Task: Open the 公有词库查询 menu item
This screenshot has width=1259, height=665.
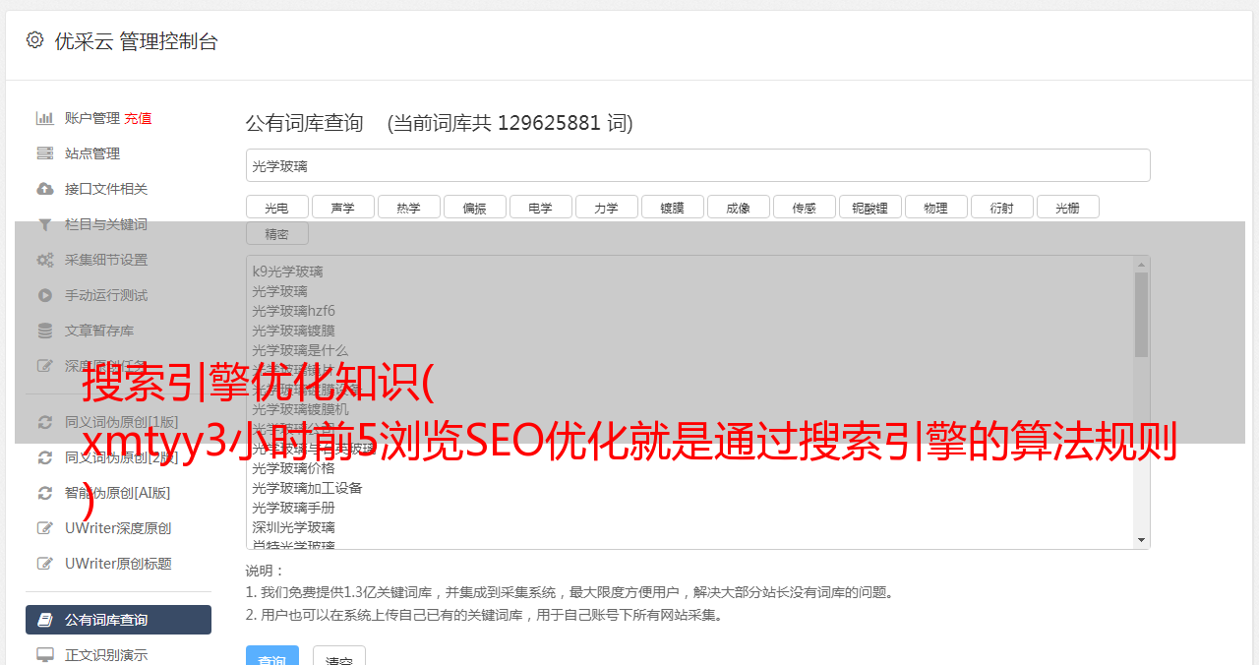Action: [x=118, y=620]
